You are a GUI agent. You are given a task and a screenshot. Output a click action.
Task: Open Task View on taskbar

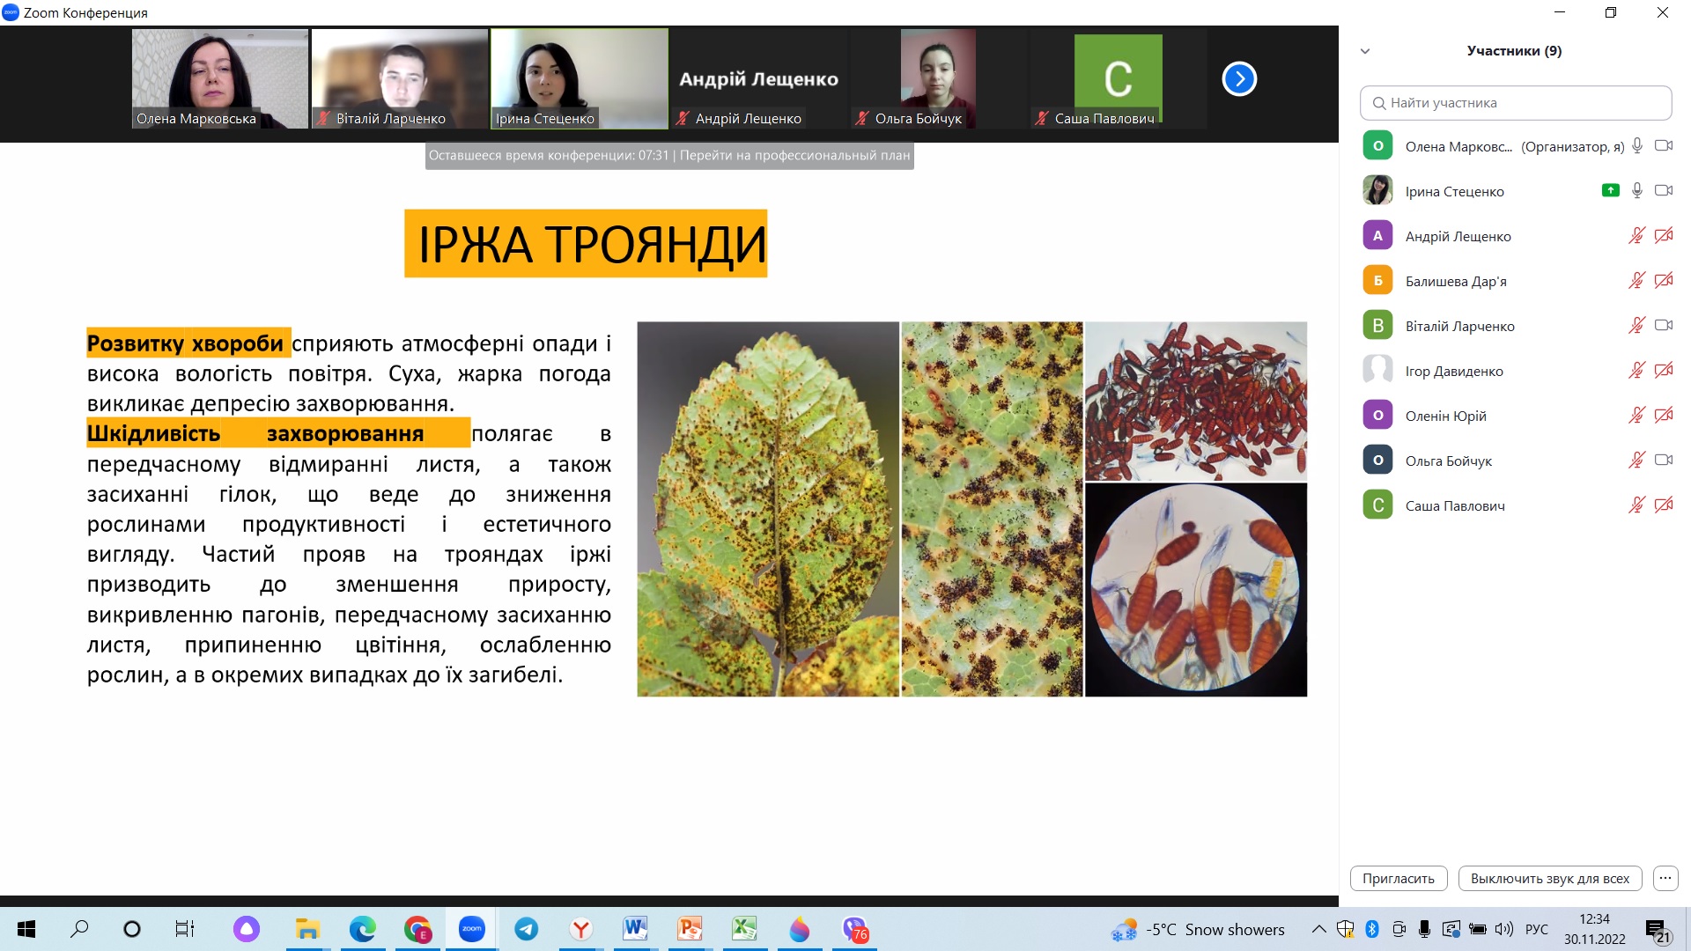[x=185, y=929]
